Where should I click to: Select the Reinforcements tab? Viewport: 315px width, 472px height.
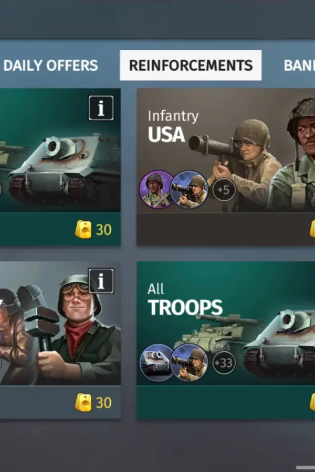click(191, 66)
